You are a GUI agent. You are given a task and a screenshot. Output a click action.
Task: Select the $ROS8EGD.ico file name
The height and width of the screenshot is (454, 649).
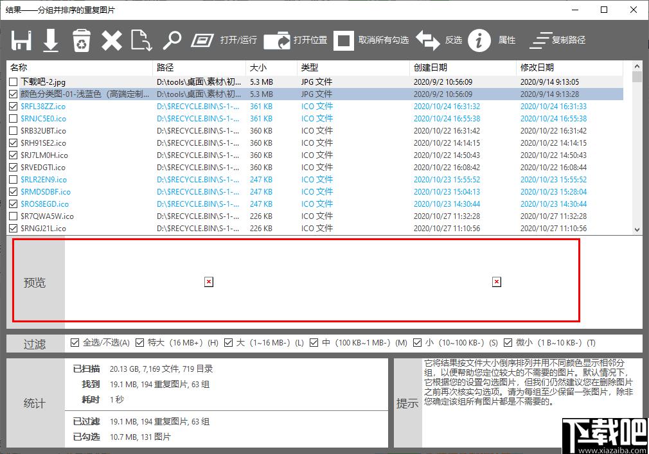click(x=45, y=204)
